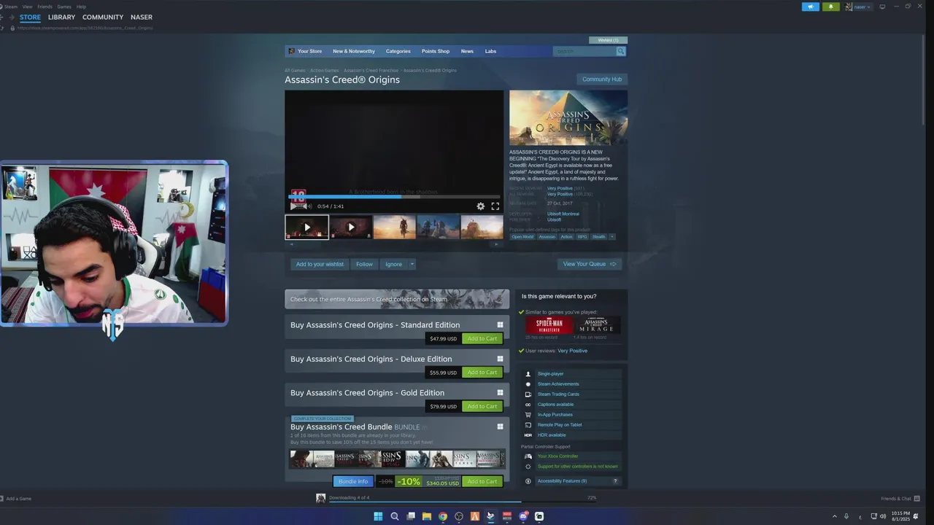
Task: Open Friends & Chat panel
Action: [x=900, y=499]
